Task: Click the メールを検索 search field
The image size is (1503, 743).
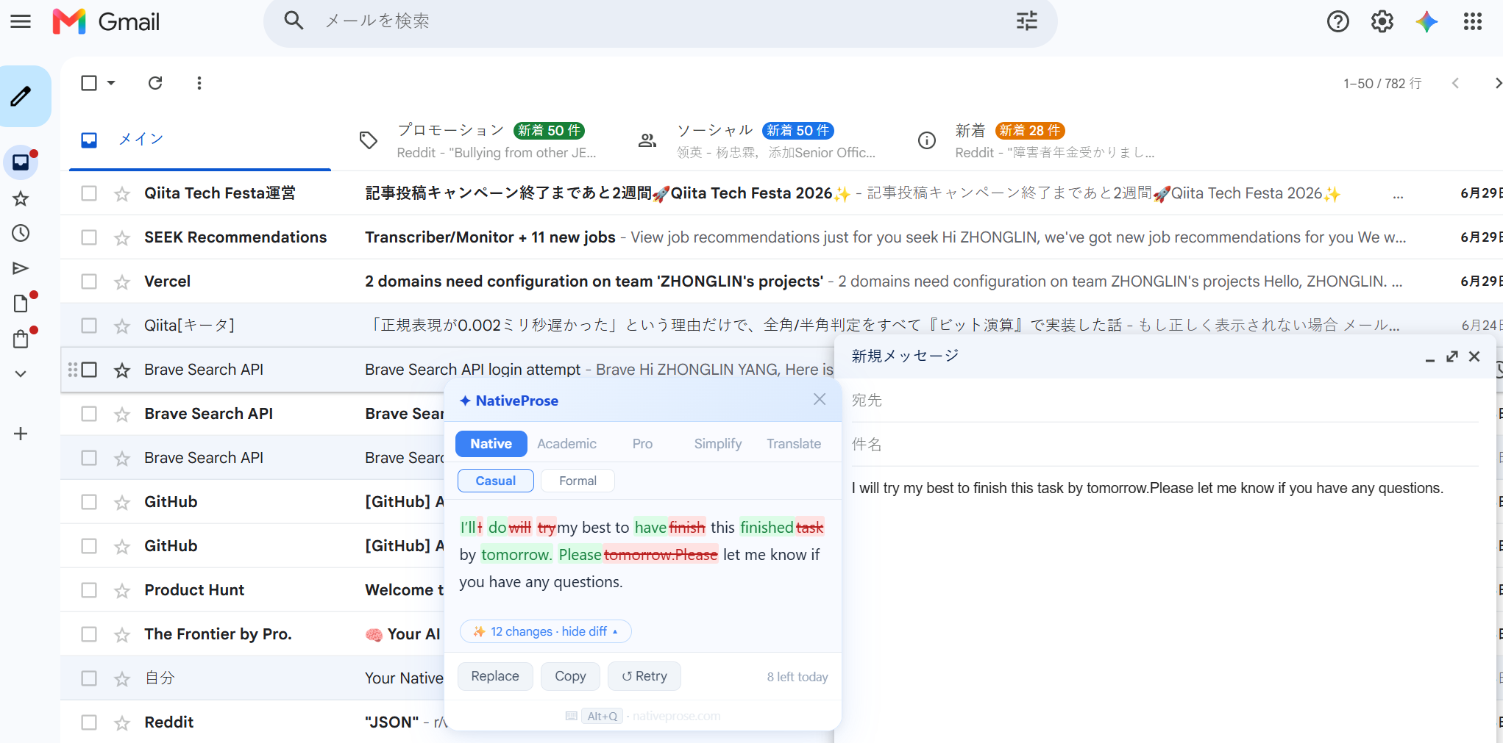Action: click(x=662, y=21)
